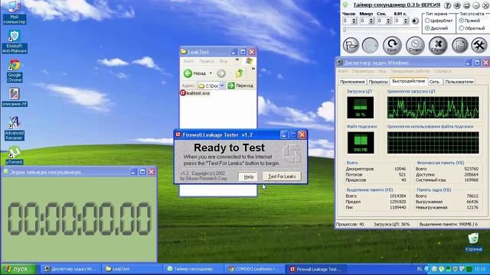Select the Корзина recycle bin icon
Image resolution: width=490 pixels, height=275 pixels.
pyautogui.click(x=473, y=242)
